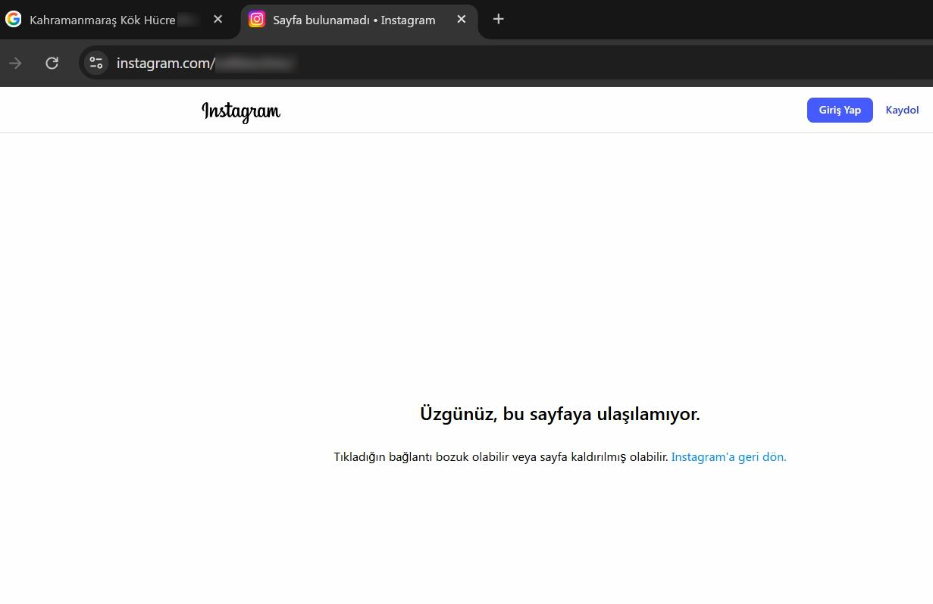Click the Instagram favicon on the active tab
The image size is (933, 604).
[257, 20]
